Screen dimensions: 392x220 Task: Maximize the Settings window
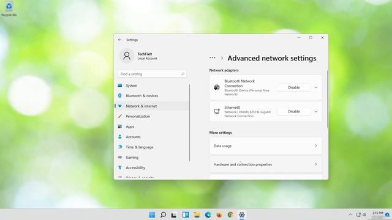[311, 38]
